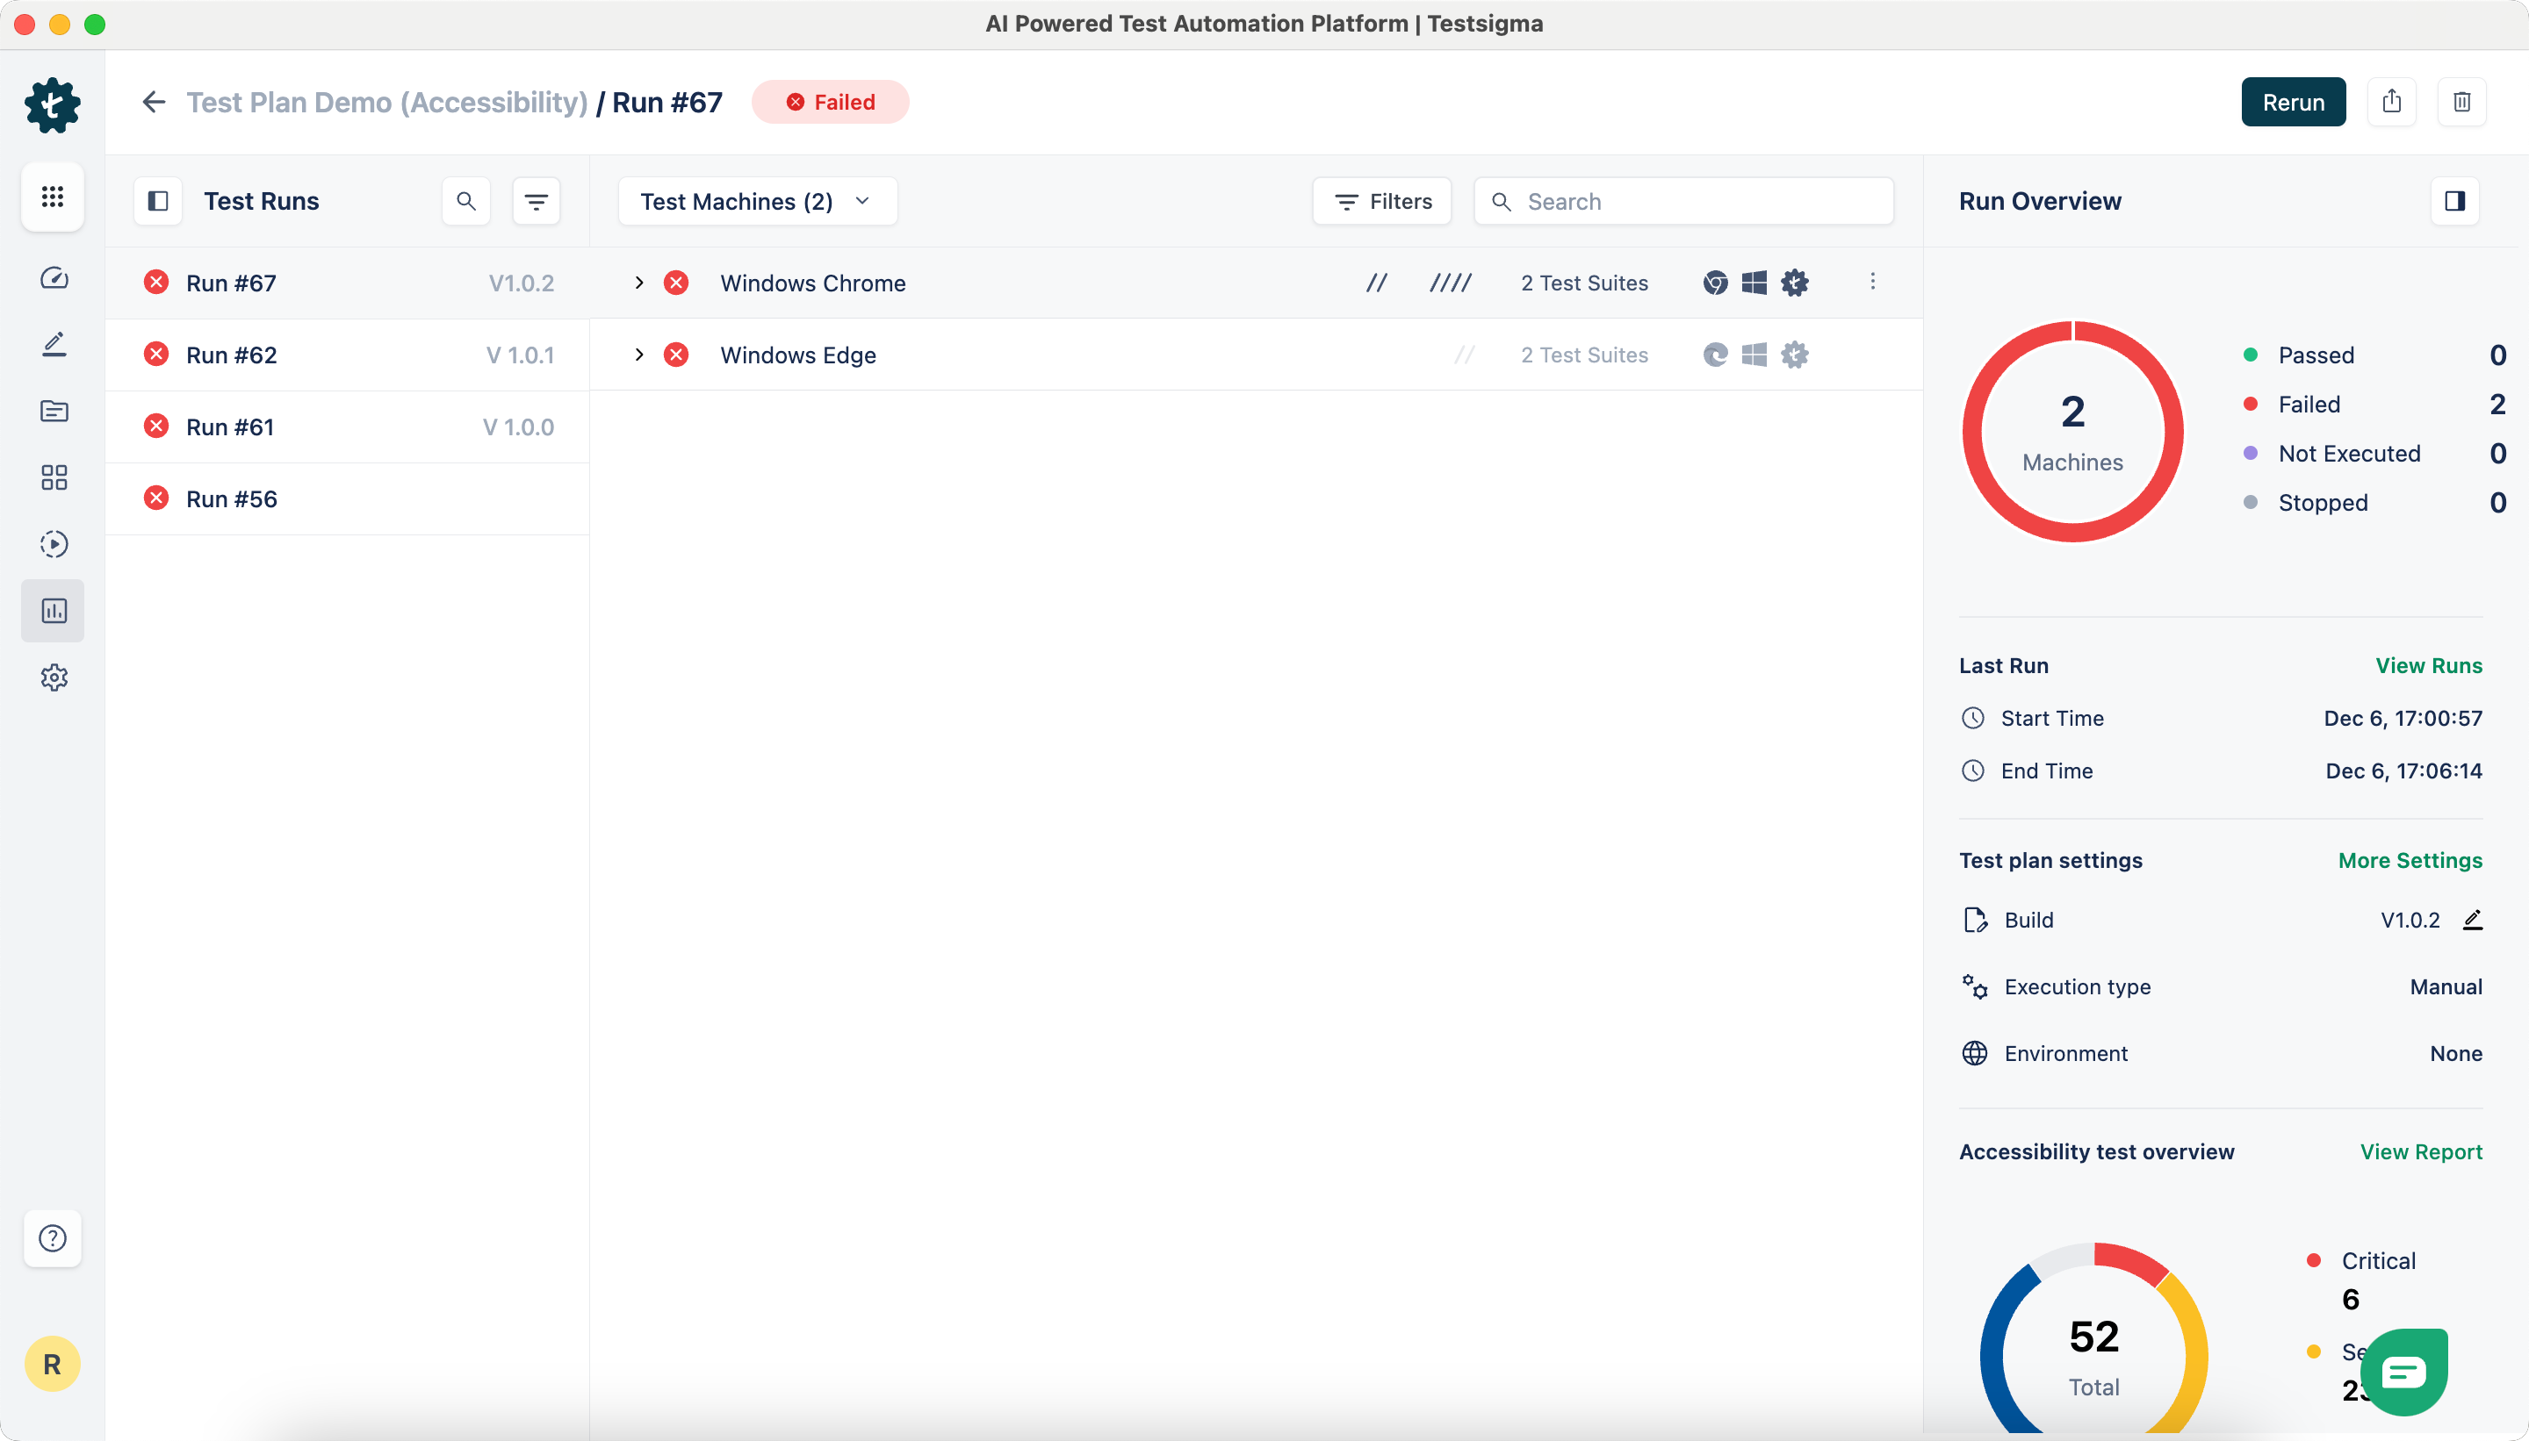Open the apps grid launcher icon
This screenshot has height=1441, width=2529.
pyautogui.click(x=53, y=197)
